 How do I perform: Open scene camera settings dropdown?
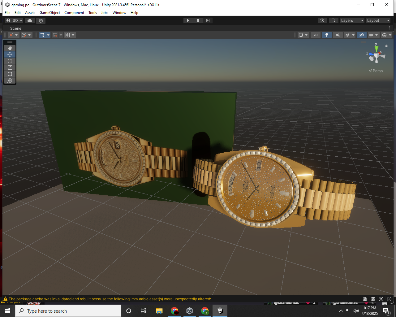[x=373, y=35]
